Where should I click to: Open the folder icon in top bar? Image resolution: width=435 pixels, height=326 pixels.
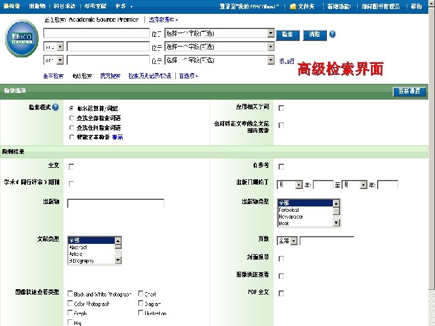[293, 7]
